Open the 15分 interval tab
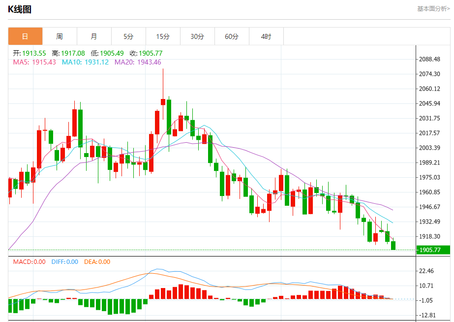The image size is (454, 322). pyautogui.click(x=163, y=36)
